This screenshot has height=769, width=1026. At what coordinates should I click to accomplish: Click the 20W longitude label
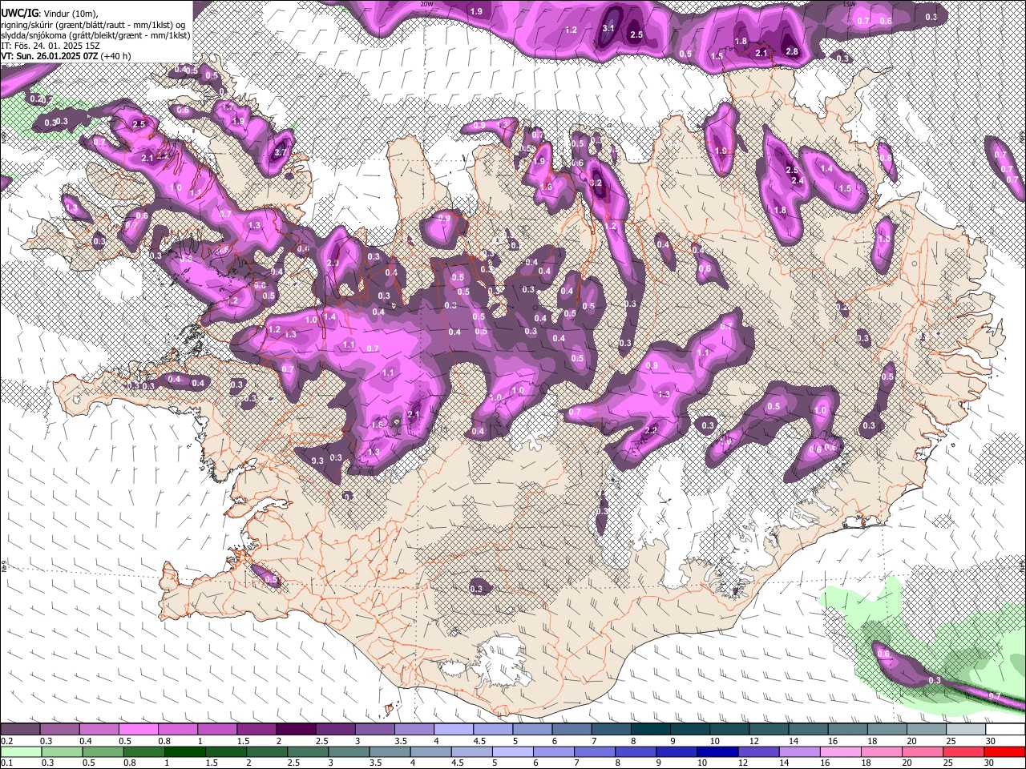click(x=426, y=4)
